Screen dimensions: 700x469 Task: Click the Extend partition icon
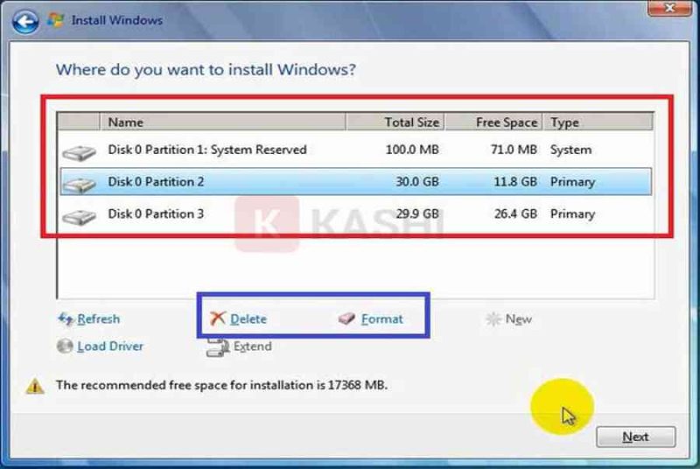tap(218, 347)
